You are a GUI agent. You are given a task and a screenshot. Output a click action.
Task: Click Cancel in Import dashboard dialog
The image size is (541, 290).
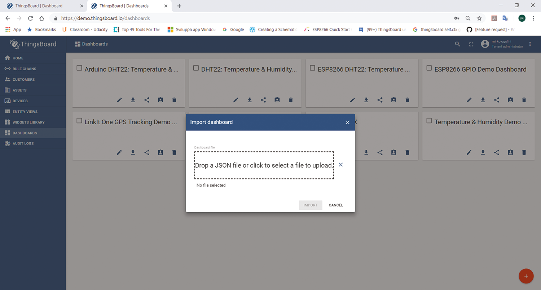click(336, 205)
